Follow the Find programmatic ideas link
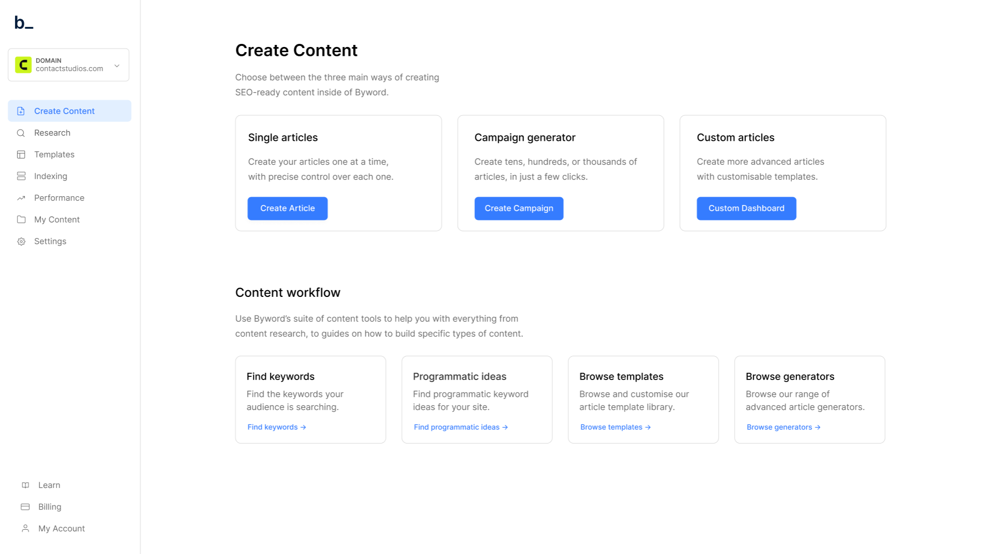The height and width of the screenshot is (554, 988). [x=460, y=428]
